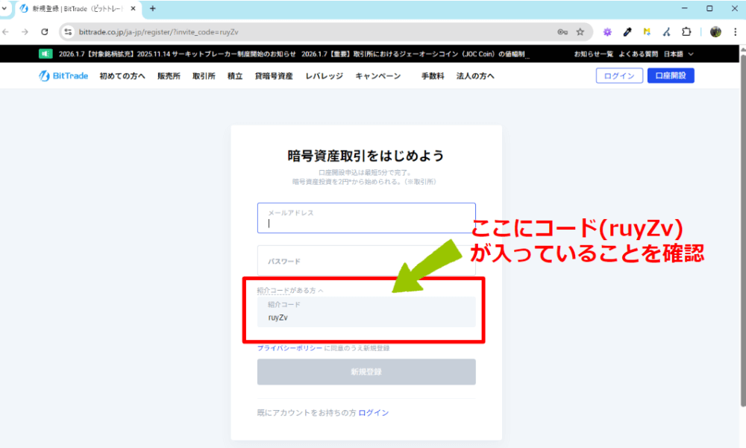746x448 pixels.
Task: Open the 取引所 navigation menu
Action: [x=204, y=75]
